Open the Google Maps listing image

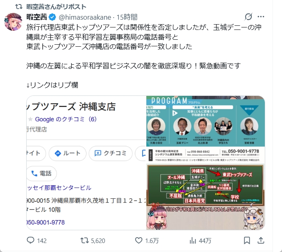point(86,163)
